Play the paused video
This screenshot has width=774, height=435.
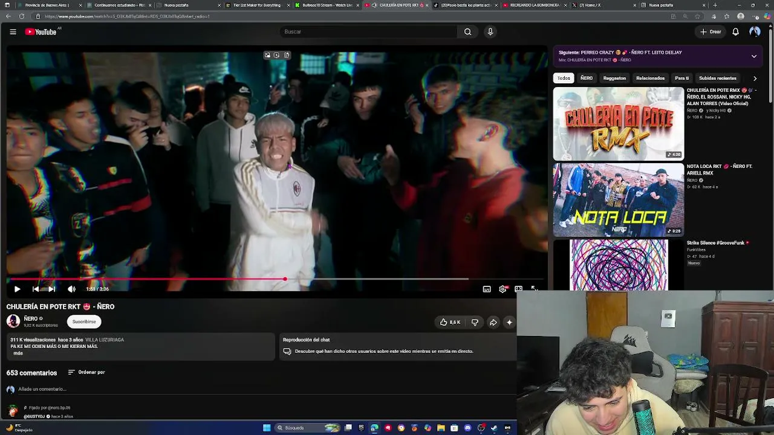pyautogui.click(x=17, y=289)
